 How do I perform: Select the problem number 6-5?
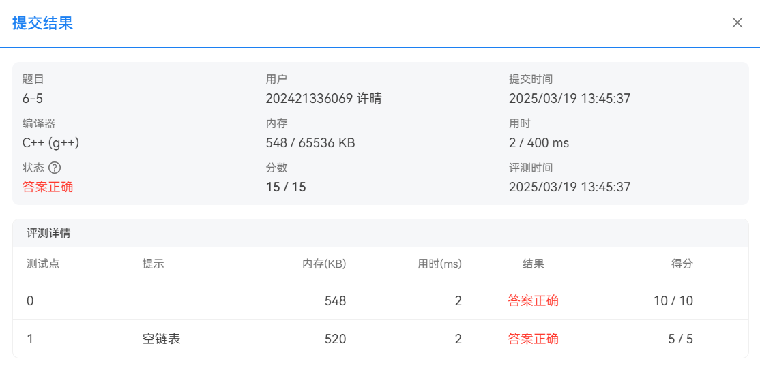[33, 99]
